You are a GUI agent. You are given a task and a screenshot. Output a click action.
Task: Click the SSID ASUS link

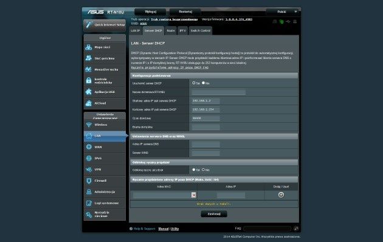[x=143, y=24]
